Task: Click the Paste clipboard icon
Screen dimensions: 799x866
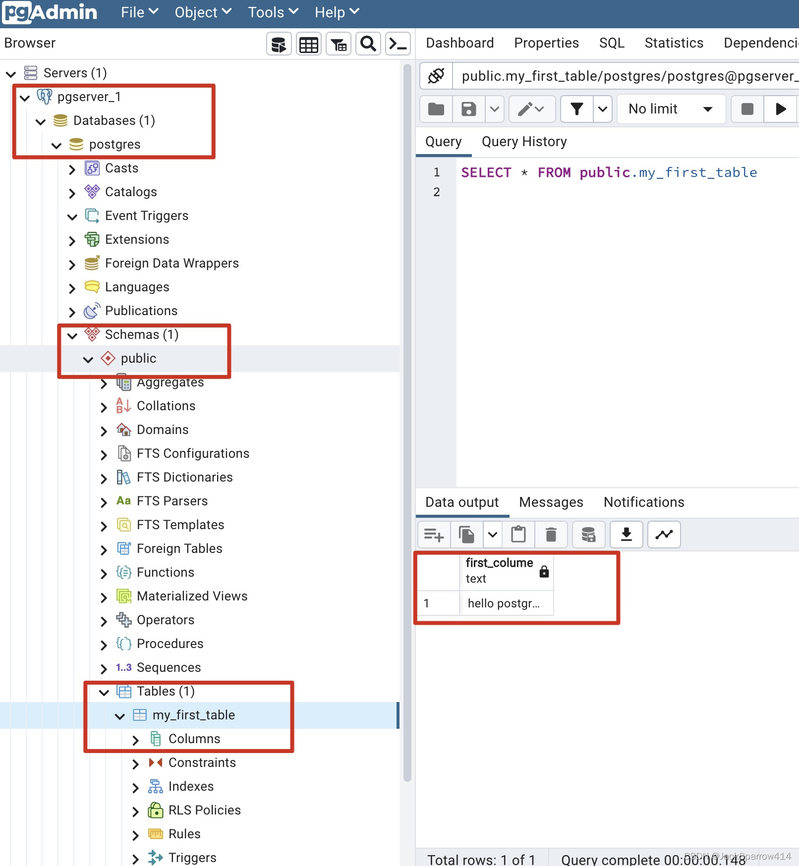Action: click(x=518, y=535)
